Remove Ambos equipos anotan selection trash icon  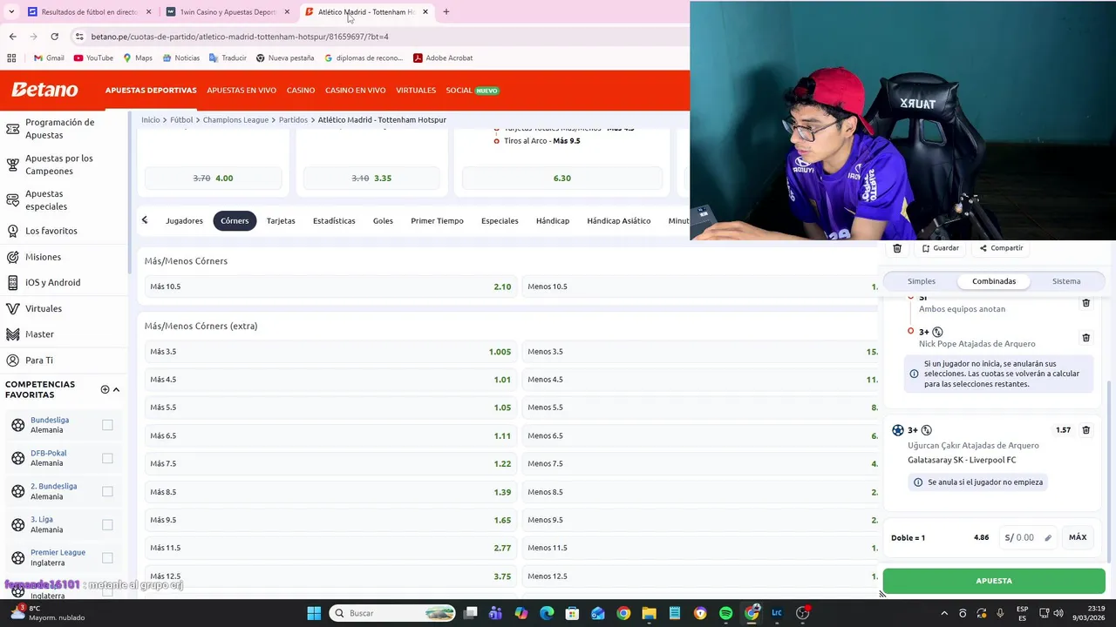[x=1085, y=302]
